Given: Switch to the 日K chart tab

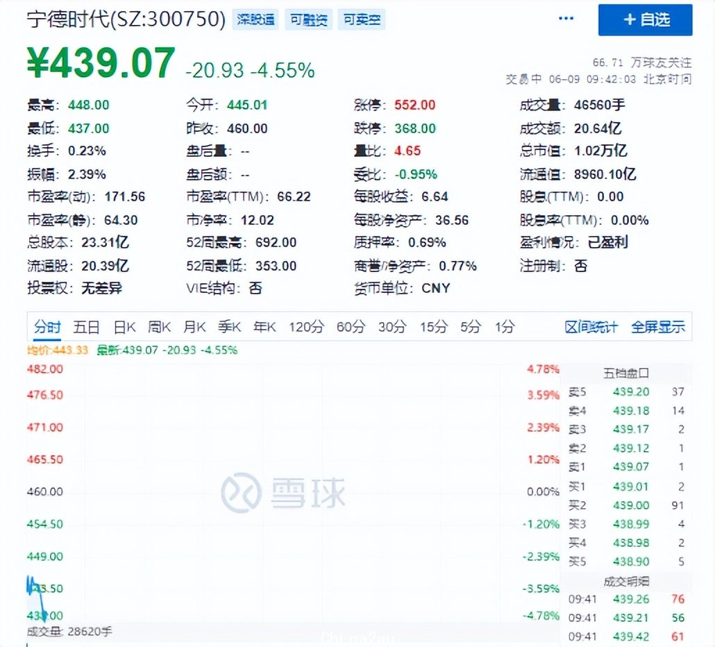Looking at the screenshot, I should [124, 327].
